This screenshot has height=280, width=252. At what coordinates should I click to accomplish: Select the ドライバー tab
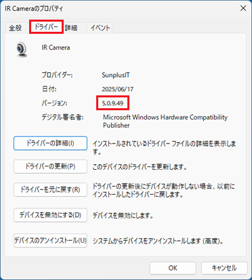click(46, 27)
